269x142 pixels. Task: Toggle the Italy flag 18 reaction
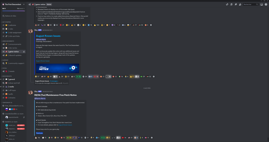click(51, 138)
